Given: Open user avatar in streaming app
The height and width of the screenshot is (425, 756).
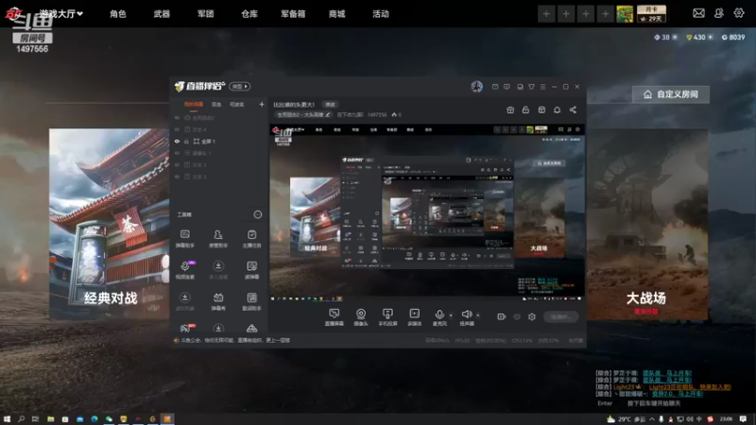Looking at the screenshot, I should (x=477, y=86).
